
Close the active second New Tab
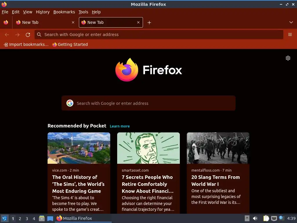coord(138,22)
